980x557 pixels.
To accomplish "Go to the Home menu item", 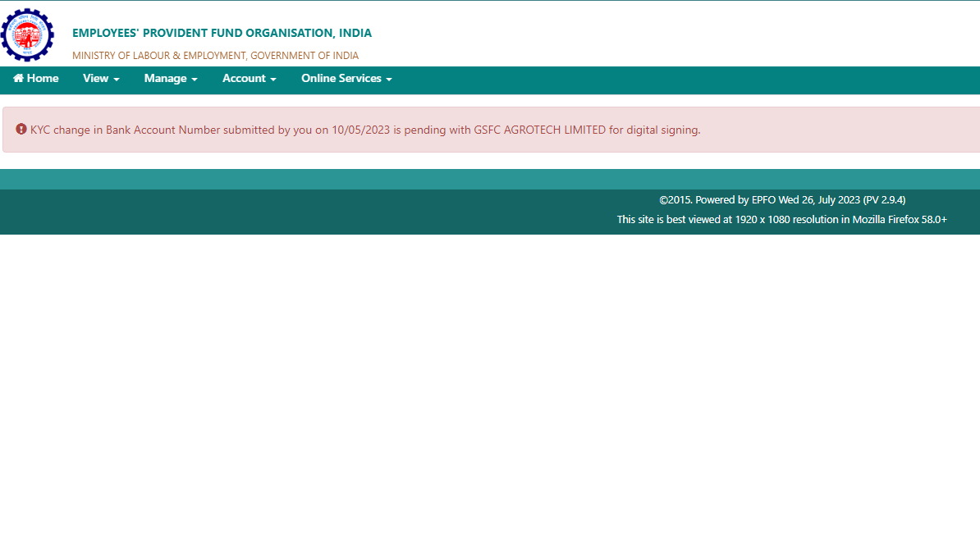I will (x=35, y=79).
